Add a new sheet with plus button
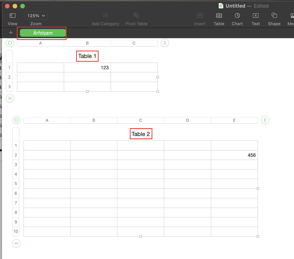Screen dimensions: 294x259 [x=11, y=33]
